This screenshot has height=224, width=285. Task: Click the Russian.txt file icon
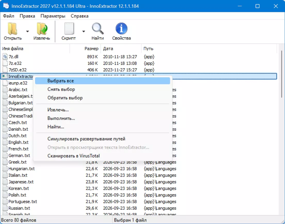point(5,208)
